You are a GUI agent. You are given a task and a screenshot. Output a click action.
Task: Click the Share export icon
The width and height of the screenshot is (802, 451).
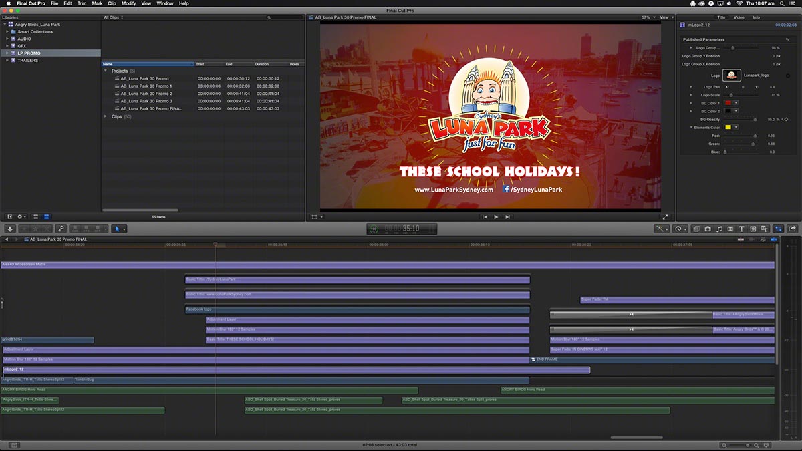[x=793, y=229]
